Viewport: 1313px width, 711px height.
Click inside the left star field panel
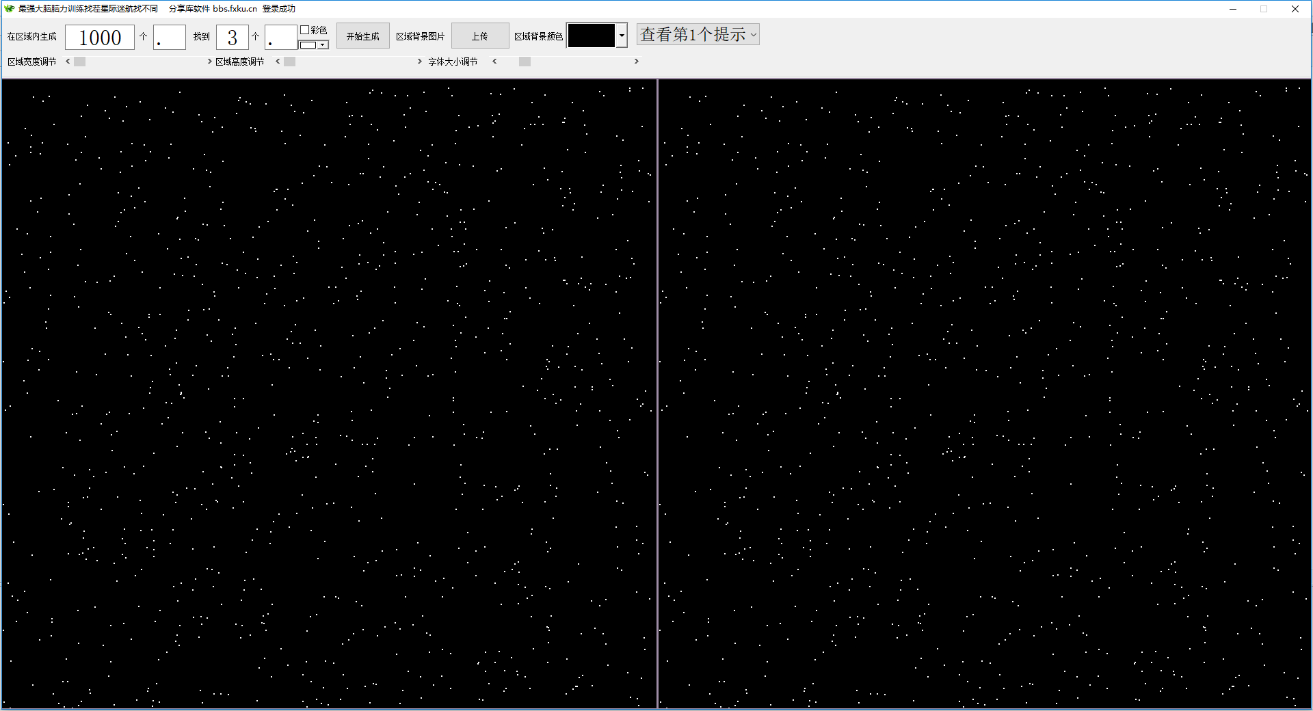(x=329, y=394)
